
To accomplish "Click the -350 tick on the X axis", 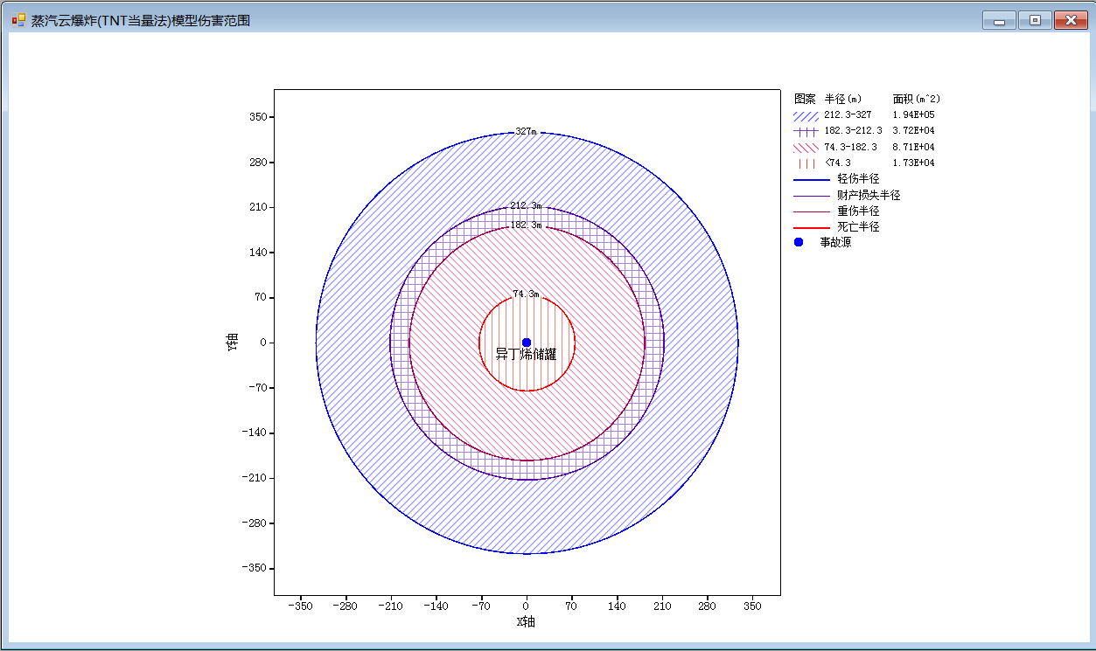I will click(x=300, y=606).
